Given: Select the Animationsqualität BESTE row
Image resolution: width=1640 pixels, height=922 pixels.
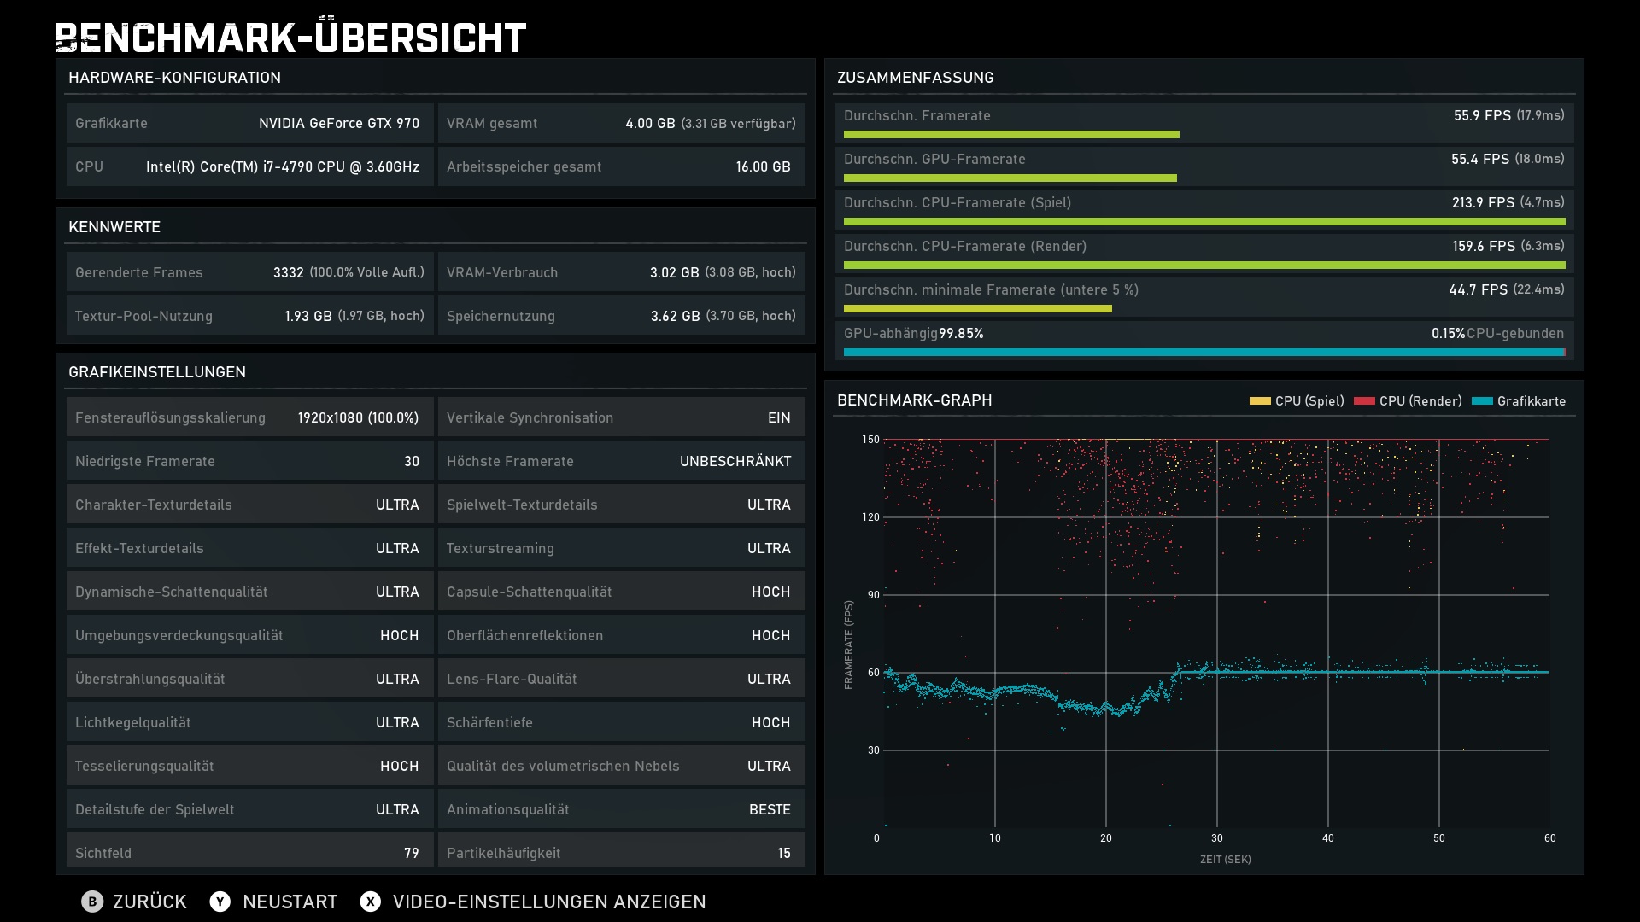Looking at the screenshot, I should click(x=621, y=809).
